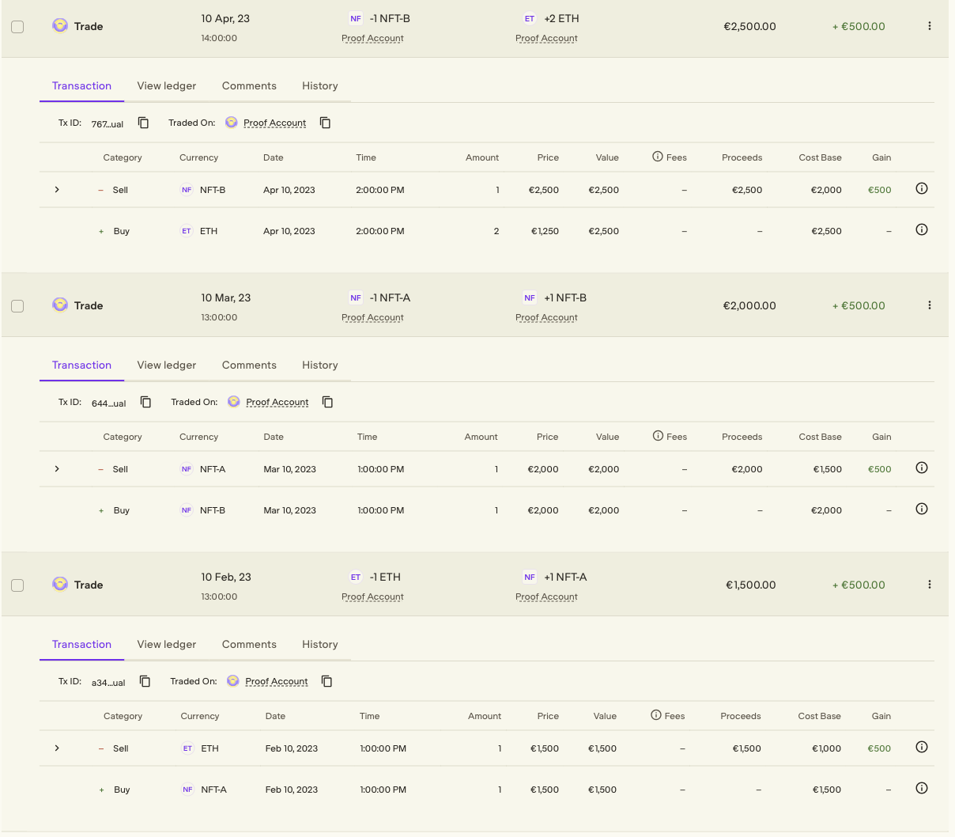Open more options for 10 Feb trade
955x837 pixels.
tap(930, 585)
